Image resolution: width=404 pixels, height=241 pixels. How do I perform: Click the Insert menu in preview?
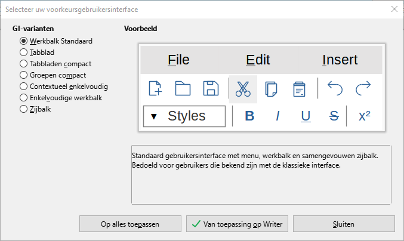pos(340,60)
